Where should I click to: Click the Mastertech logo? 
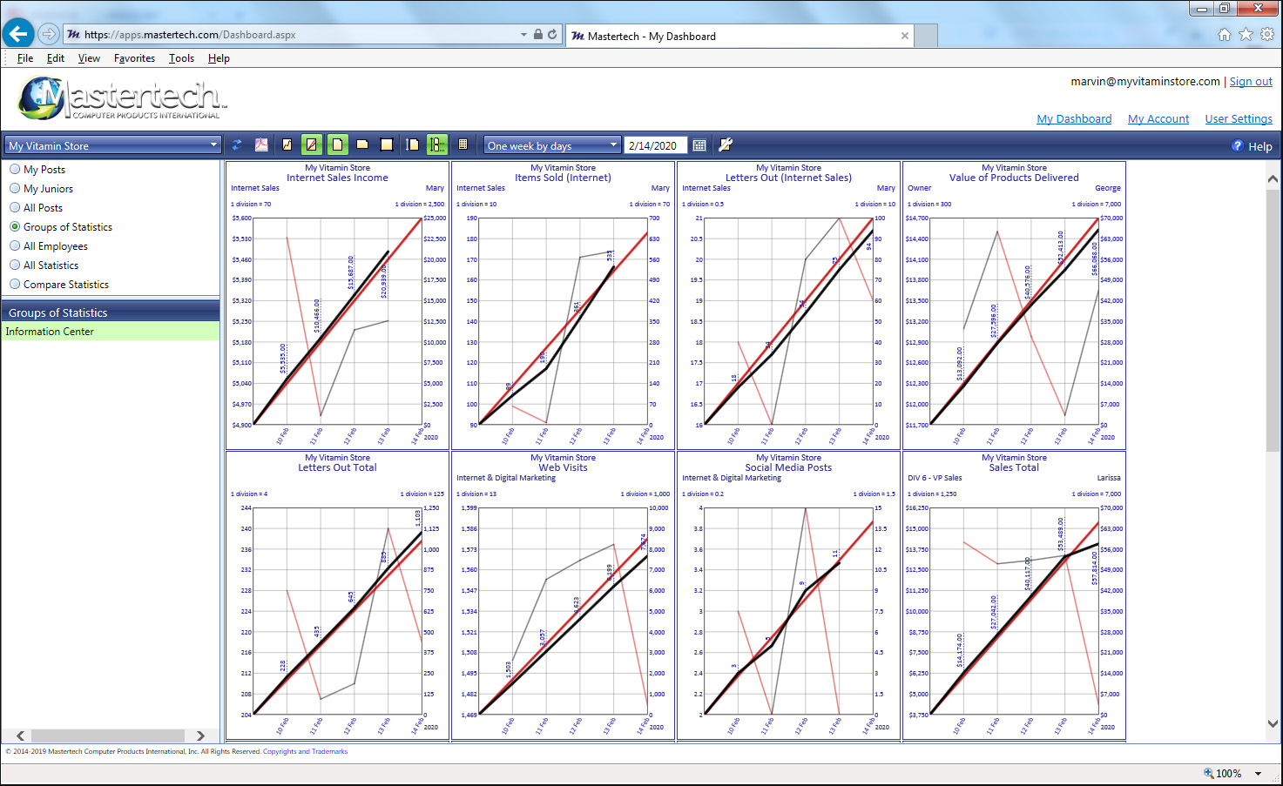tap(122, 97)
